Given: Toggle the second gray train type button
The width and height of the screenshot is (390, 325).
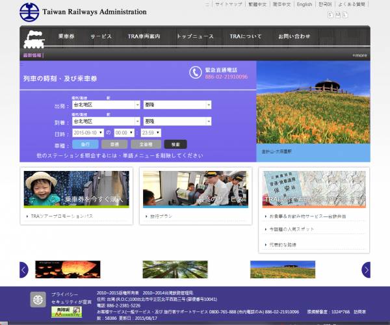Looking at the screenshot, I should click(114, 144).
